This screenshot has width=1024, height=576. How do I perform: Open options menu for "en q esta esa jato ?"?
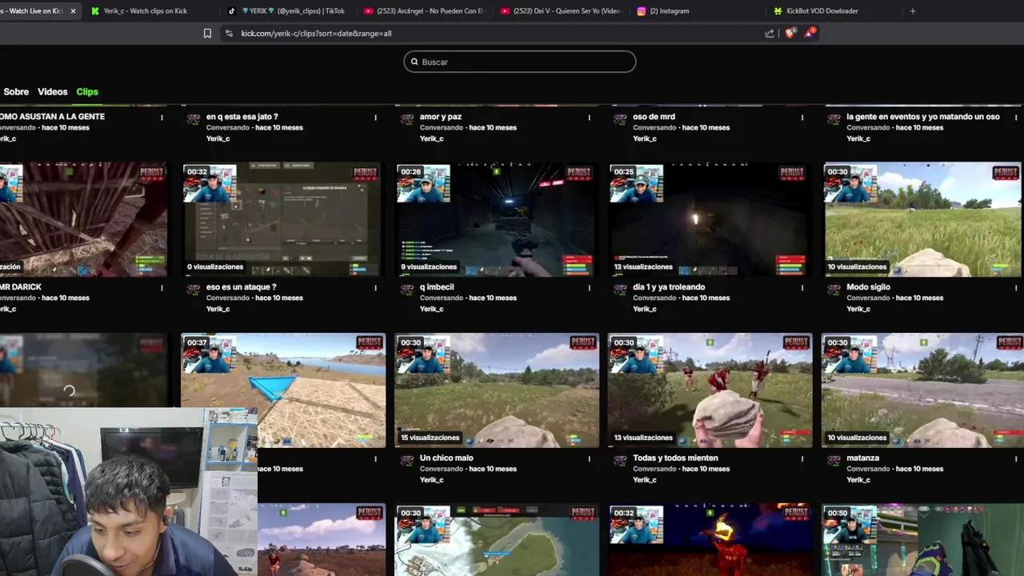[x=375, y=118]
